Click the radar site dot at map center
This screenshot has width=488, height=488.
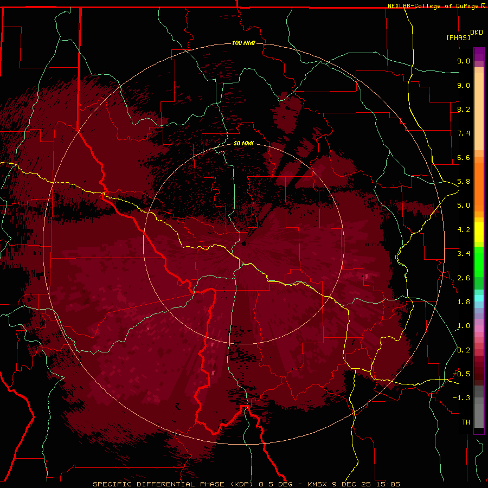point(244,243)
